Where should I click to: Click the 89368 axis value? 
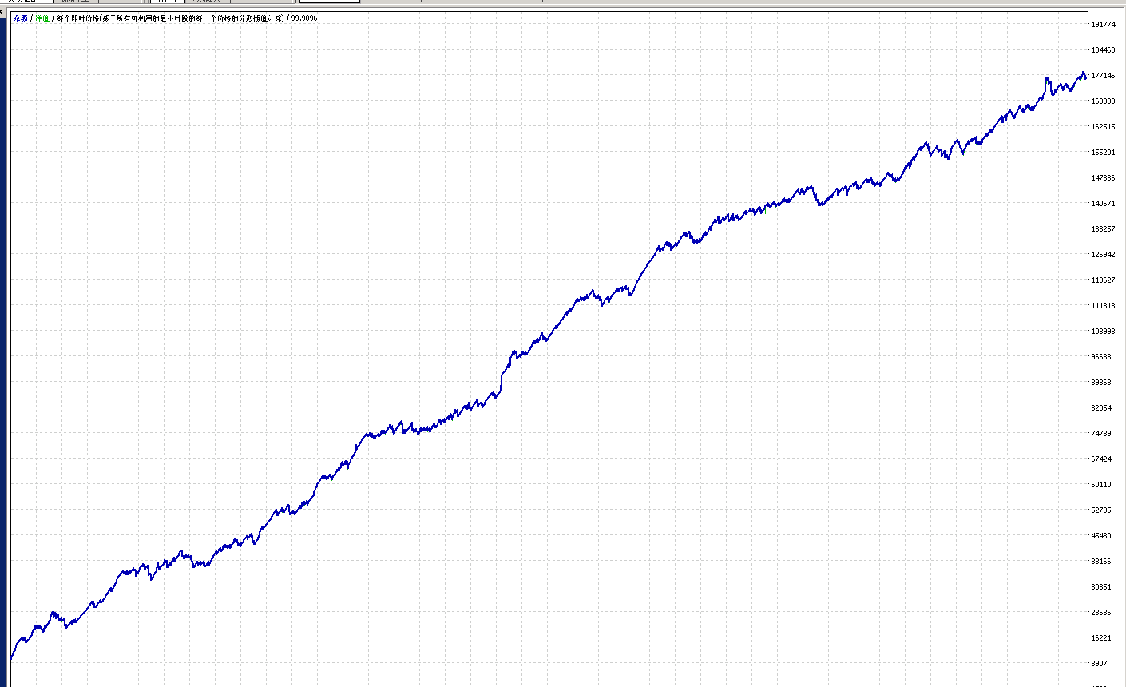coord(1101,383)
